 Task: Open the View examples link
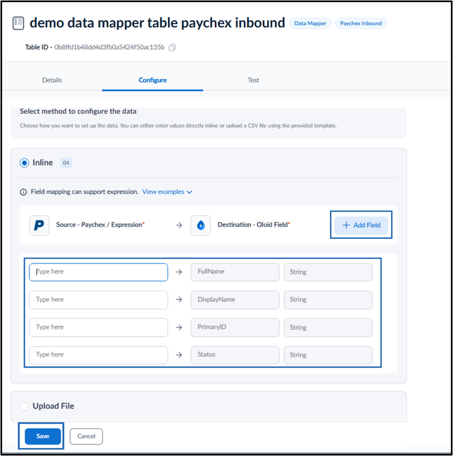tap(163, 192)
